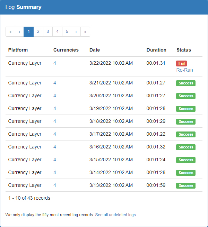Go to last page with the » button

85,32
